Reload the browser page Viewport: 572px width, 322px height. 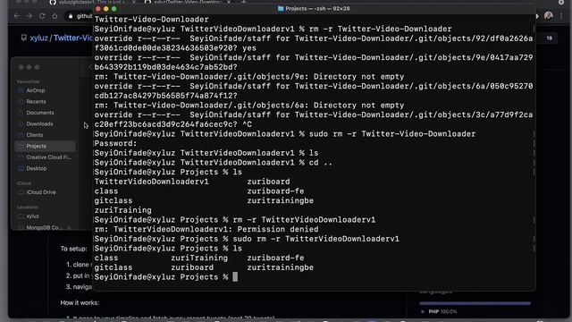coord(42,16)
